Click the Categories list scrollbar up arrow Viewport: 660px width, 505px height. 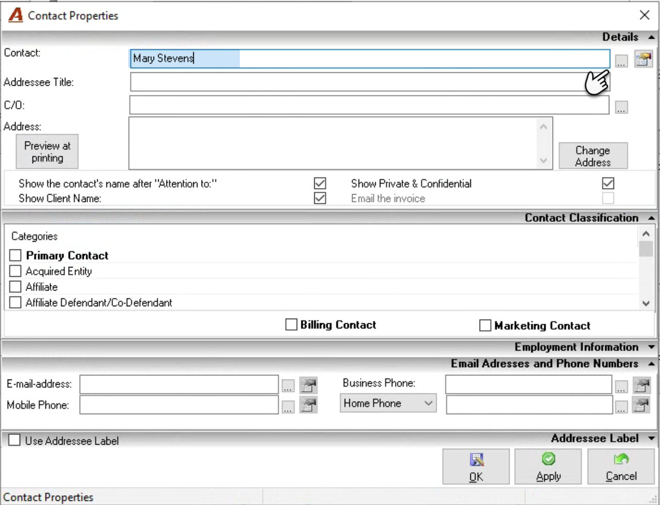click(x=646, y=234)
